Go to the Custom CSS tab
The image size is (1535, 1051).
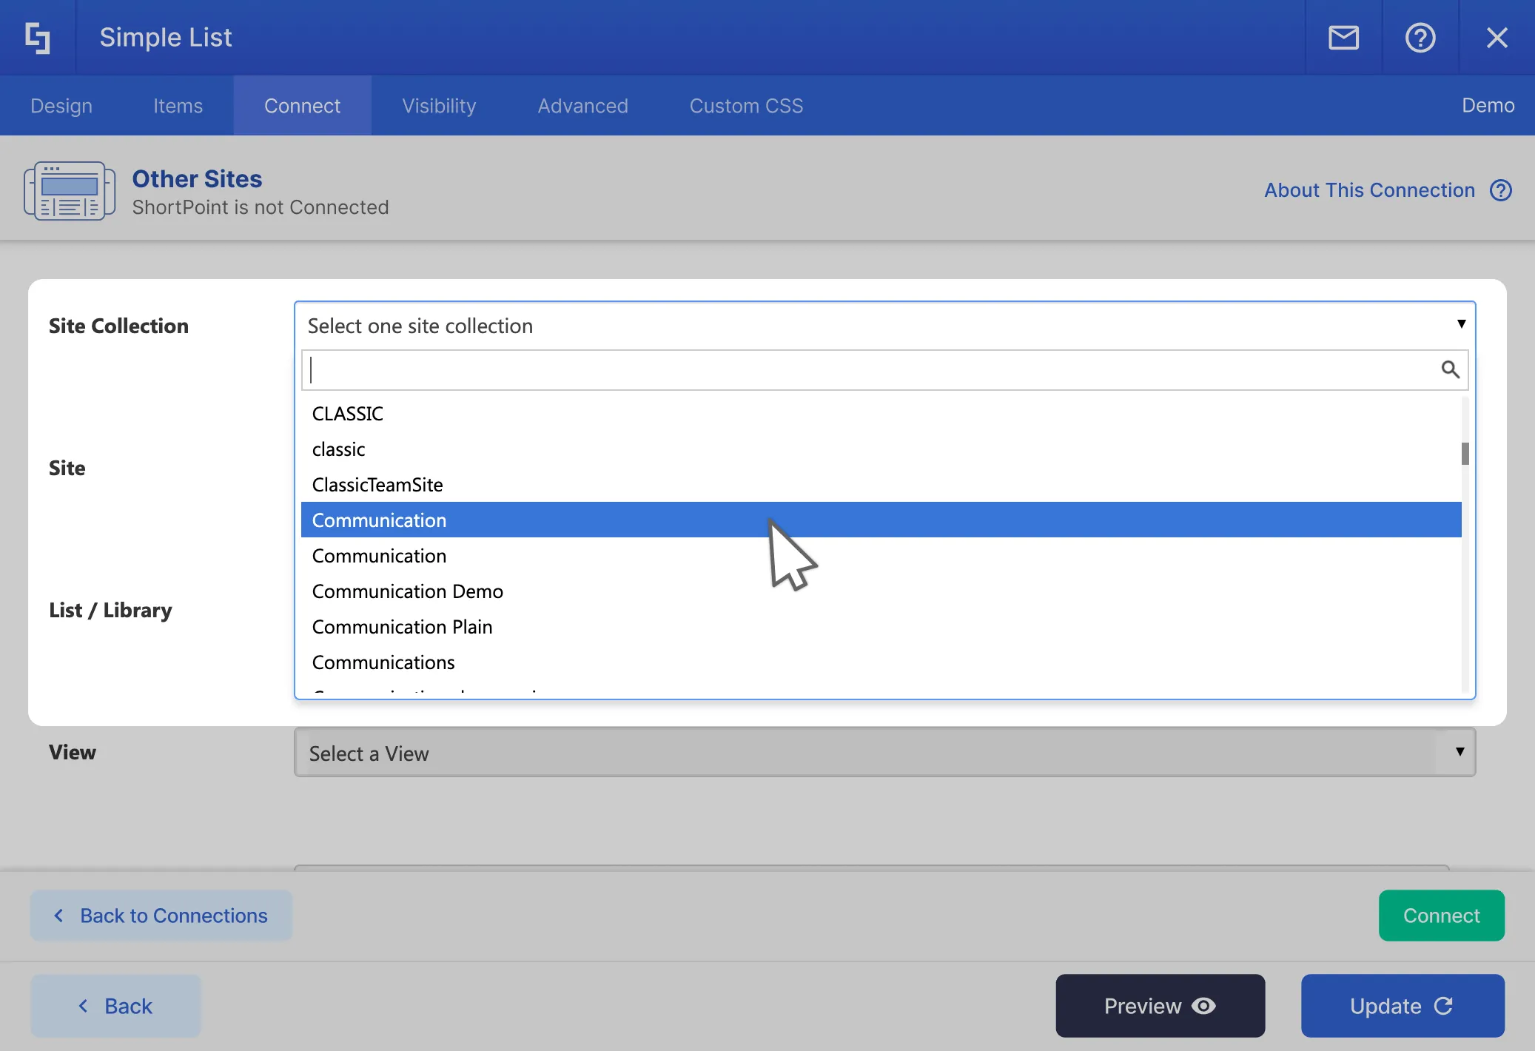tap(746, 106)
